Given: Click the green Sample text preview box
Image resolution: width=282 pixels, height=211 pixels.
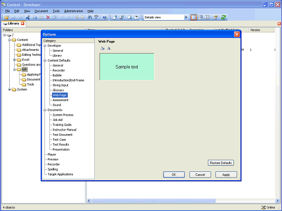Looking at the screenshot, I should 127,67.
